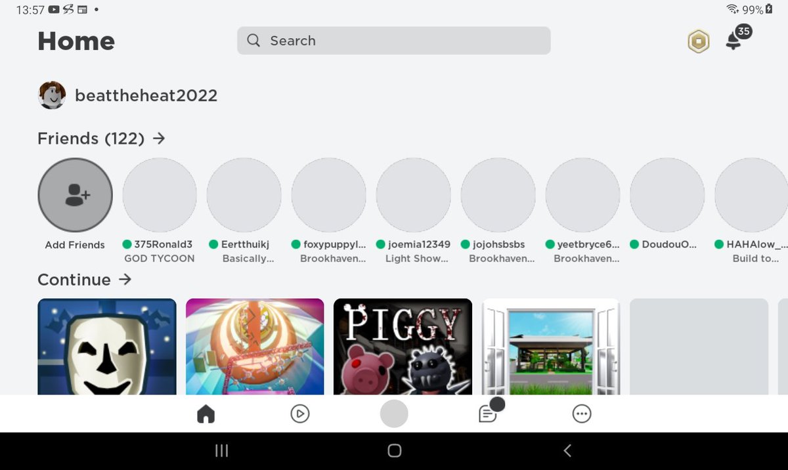788x470 pixels.
Task: Open beattheheat2022 profile avatar
Action: pos(52,96)
